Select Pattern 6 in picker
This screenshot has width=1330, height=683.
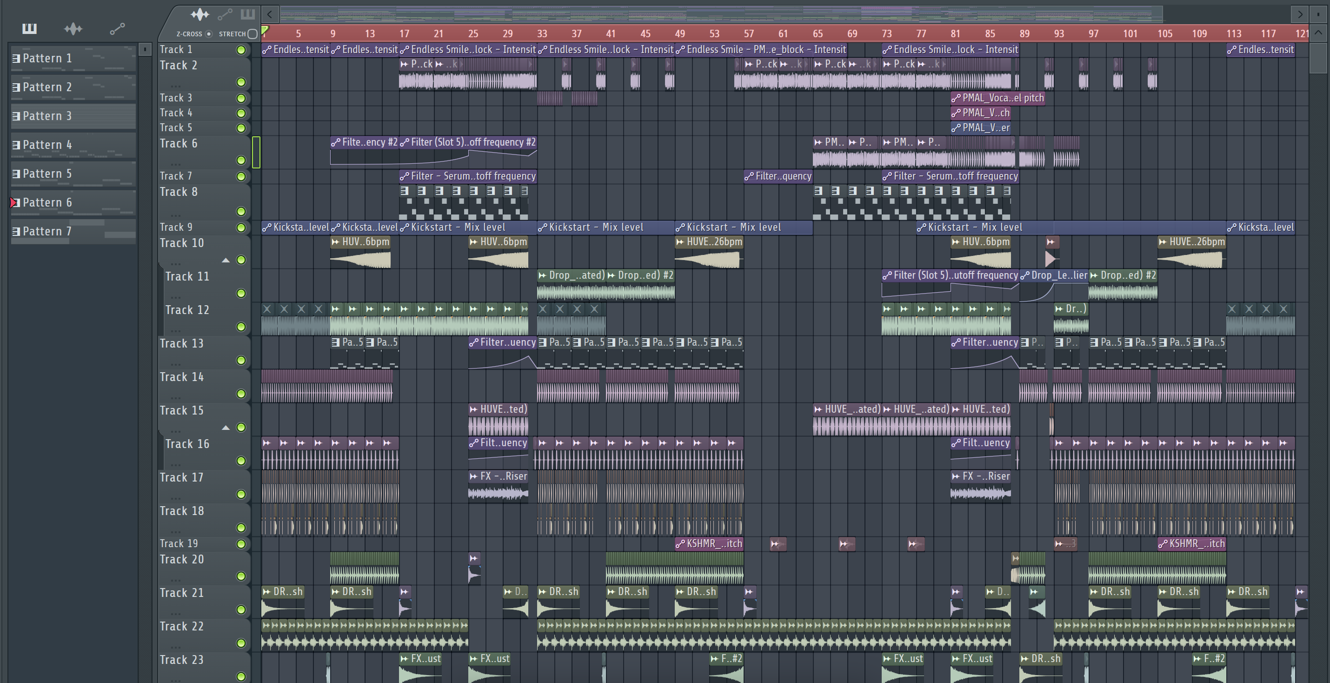point(73,203)
